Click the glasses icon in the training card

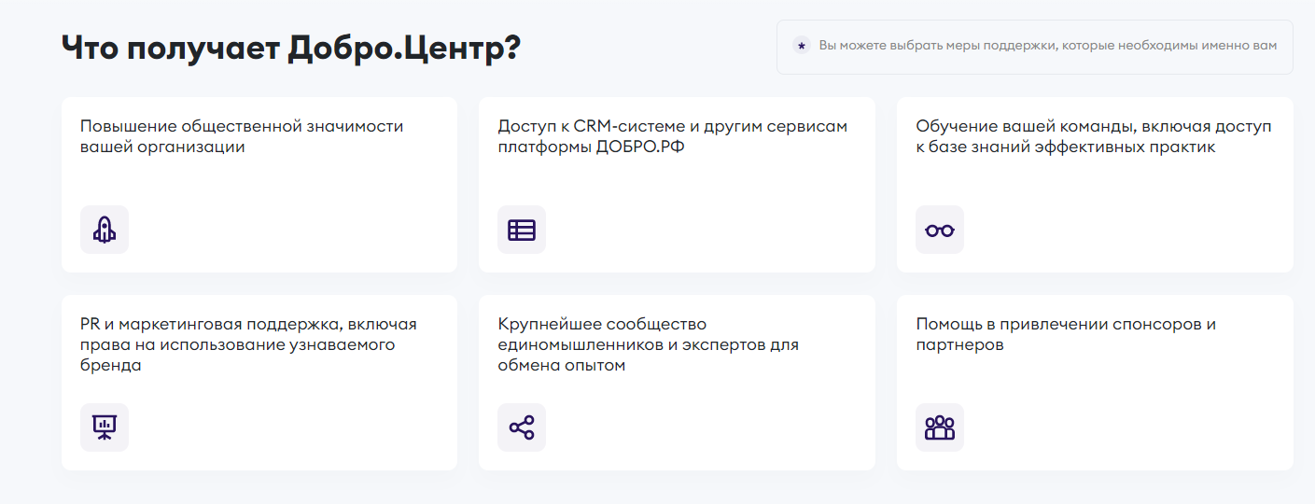tap(939, 230)
